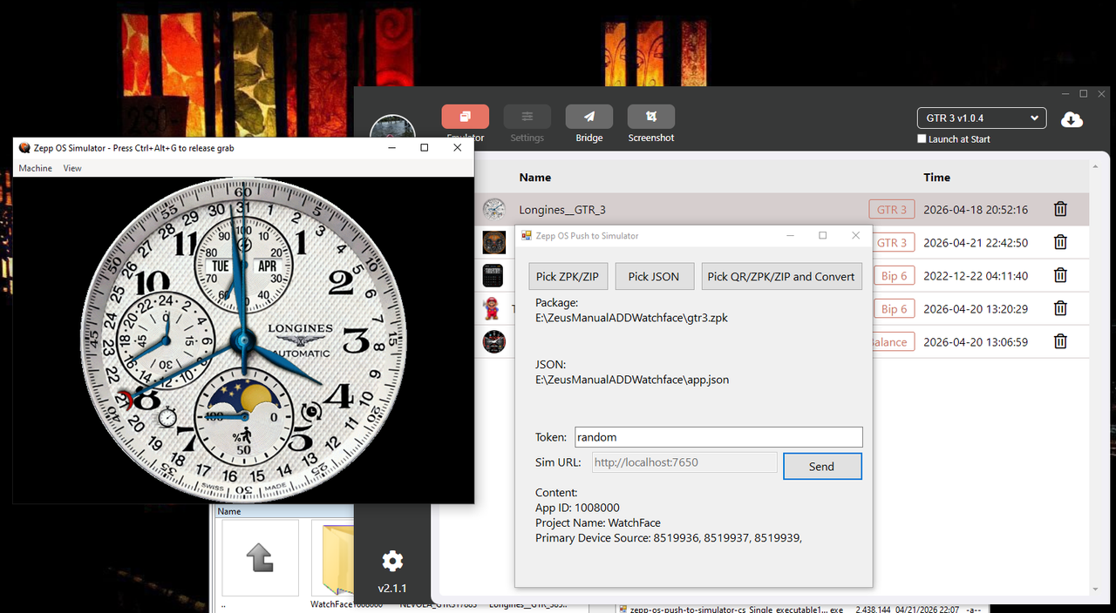The width and height of the screenshot is (1116, 613).
Task: Click scroll up arrow in watchface list
Action: pyautogui.click(x=1096, y=165)
